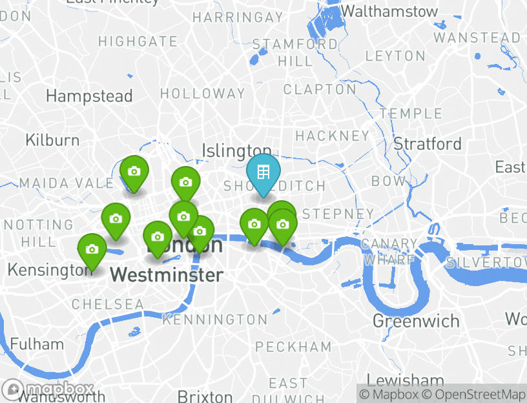
Task: Click the Hampstead place label
Action: (89, 96)
